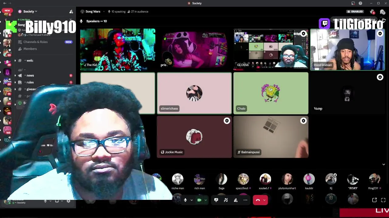Disconnect with the red hang-up button

(x=258, y=200)
